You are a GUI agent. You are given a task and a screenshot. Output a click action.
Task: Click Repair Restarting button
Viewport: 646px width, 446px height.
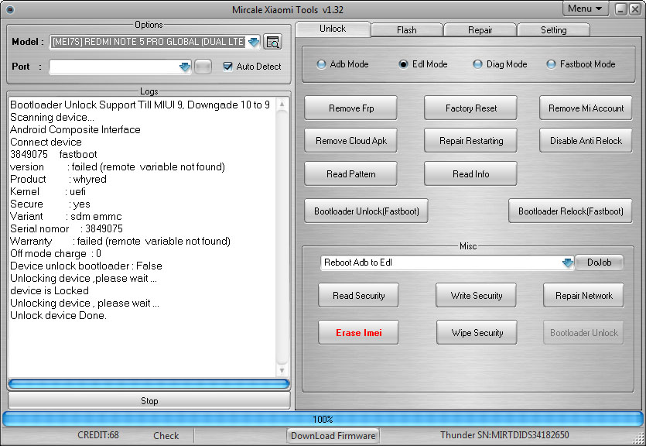[x=470, y=141]
